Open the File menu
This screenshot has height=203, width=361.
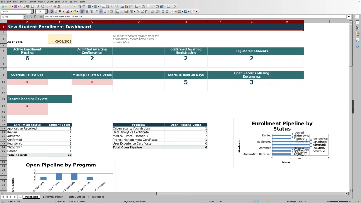[x=3, y=2]
